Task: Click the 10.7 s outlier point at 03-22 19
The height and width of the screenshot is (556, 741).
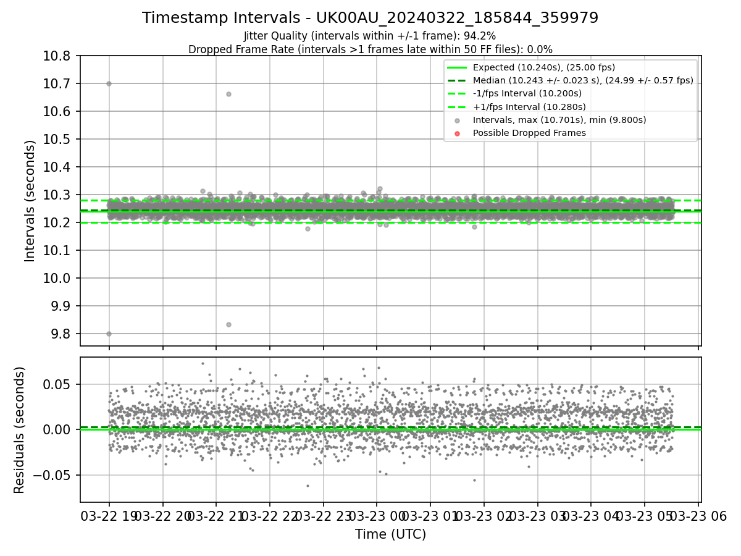Action: 109,83
